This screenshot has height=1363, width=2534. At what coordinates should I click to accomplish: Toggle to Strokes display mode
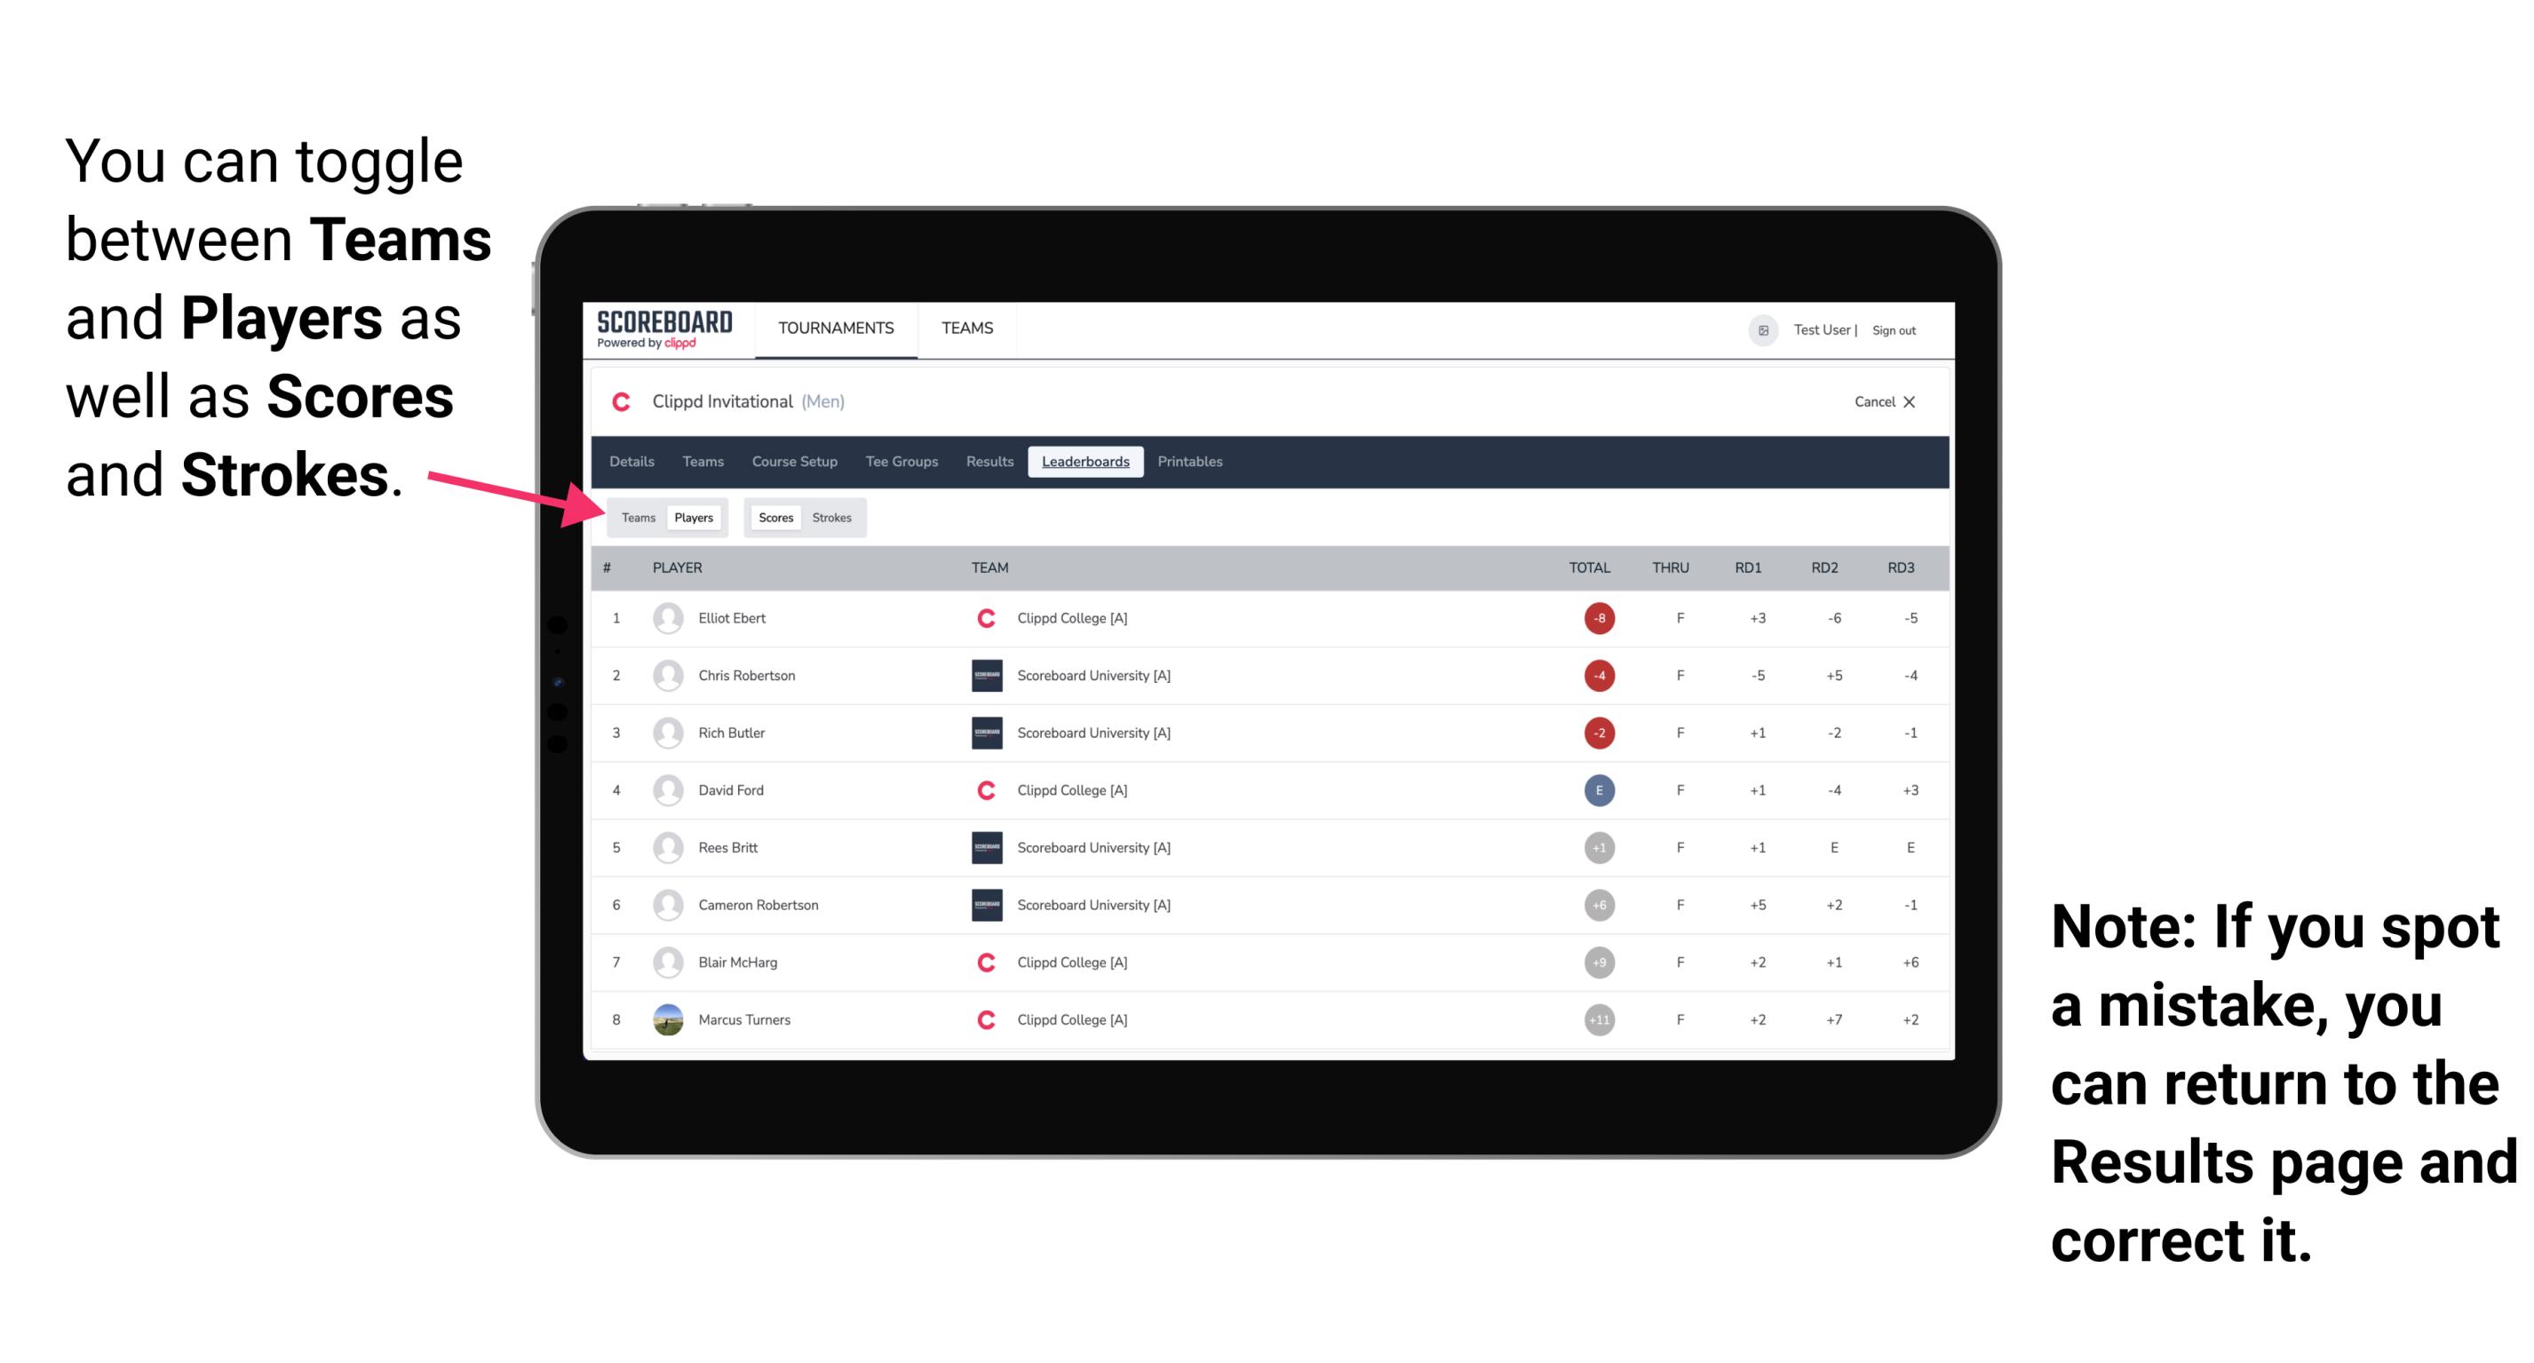click(x=832, y=517)
